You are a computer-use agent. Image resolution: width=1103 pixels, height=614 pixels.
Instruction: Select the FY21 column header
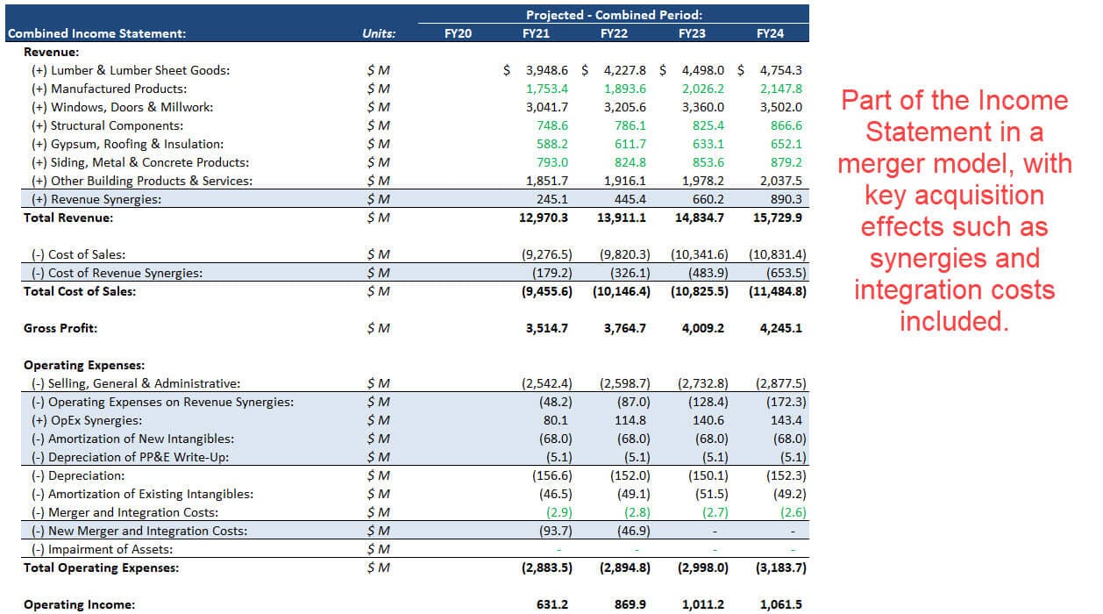[x=537, y=33]
